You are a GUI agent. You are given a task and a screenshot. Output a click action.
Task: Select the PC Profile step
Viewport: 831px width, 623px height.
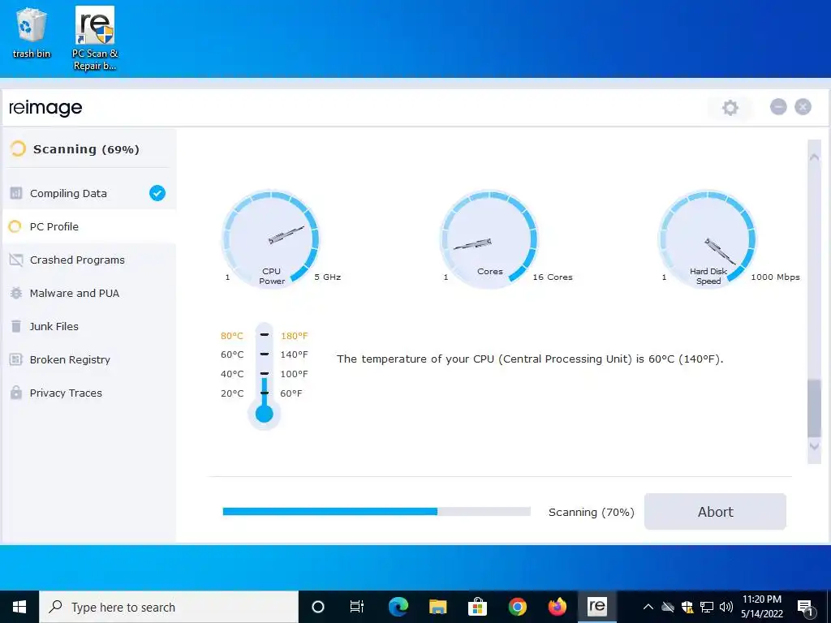point(89,227)
